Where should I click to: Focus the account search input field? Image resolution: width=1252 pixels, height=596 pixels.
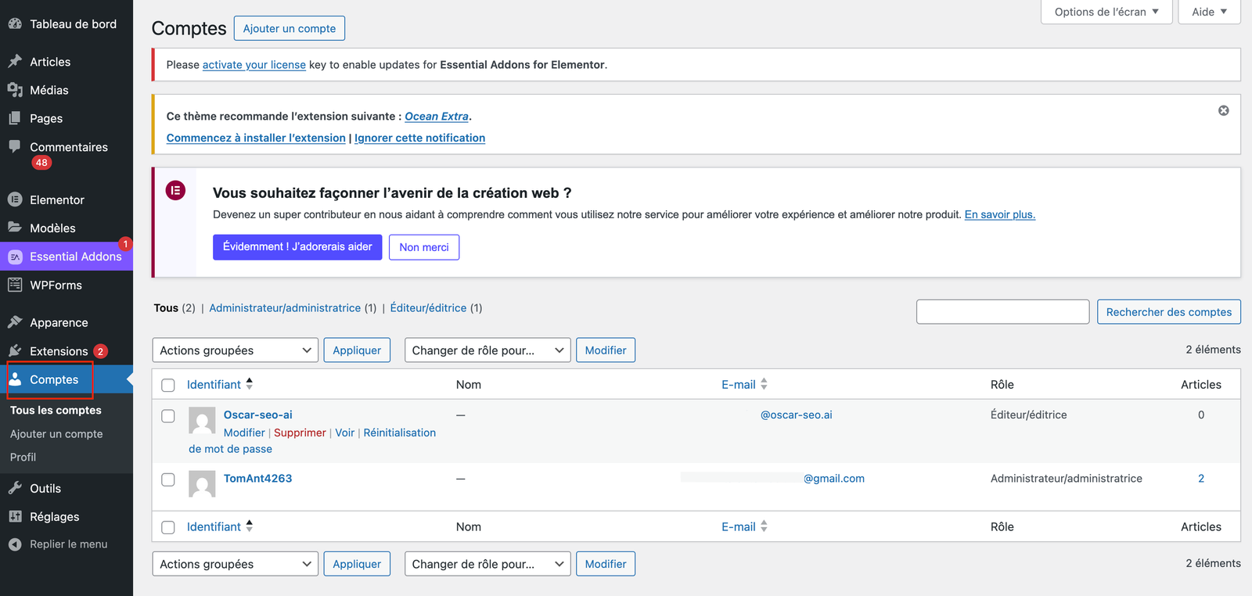tap(1002, 312)
